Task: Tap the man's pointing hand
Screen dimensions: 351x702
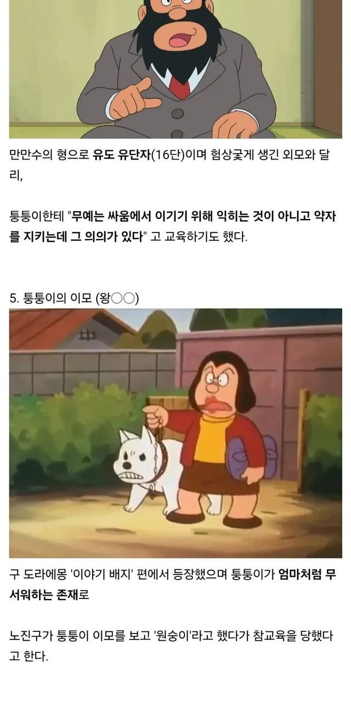Action: (132, 99)
